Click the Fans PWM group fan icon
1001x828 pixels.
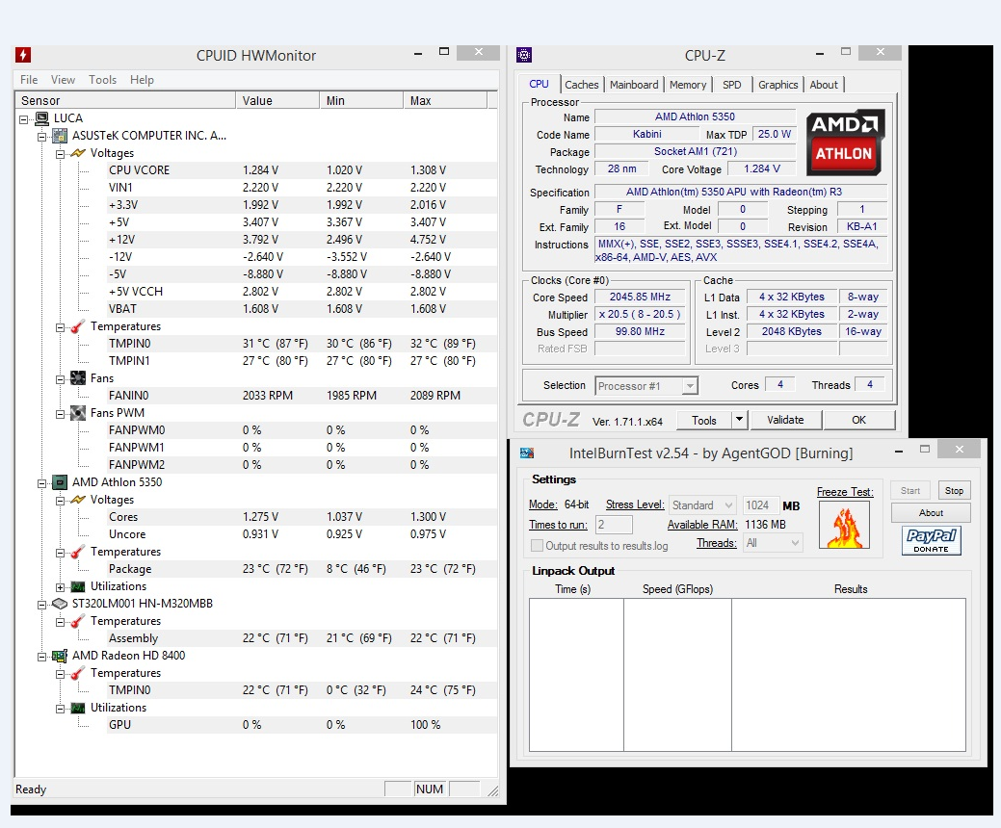pos(78,413)
